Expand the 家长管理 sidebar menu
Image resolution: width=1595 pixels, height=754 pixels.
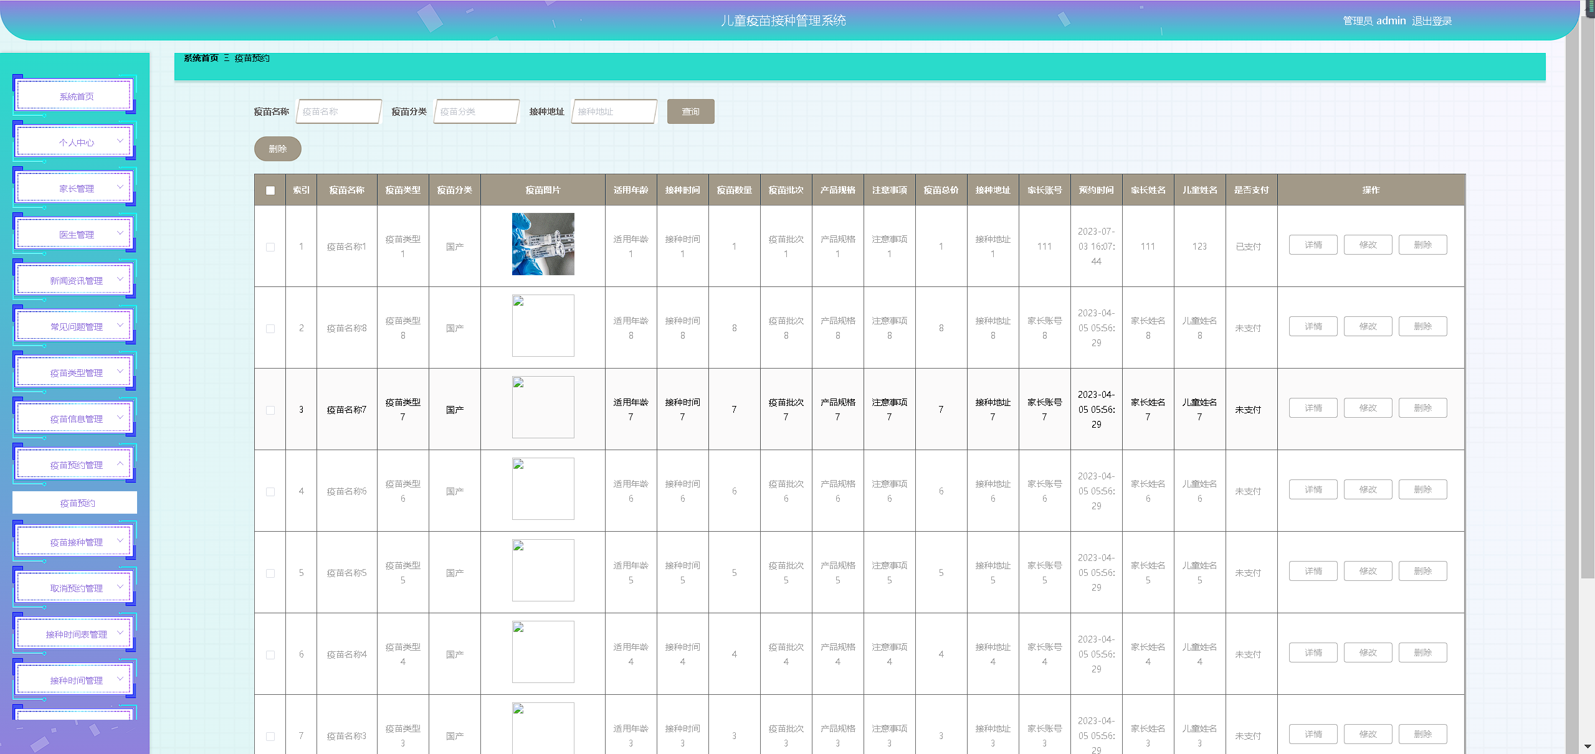point(76,189)
